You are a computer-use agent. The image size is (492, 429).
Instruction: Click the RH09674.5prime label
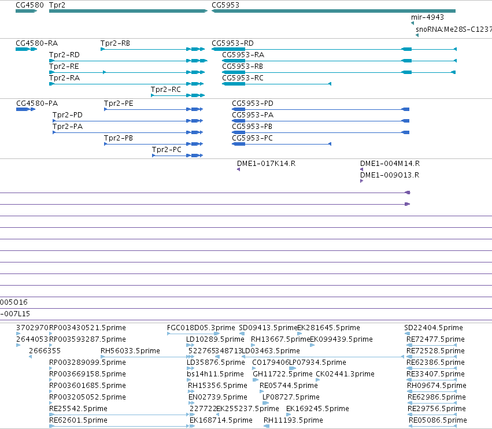click(436, 386)
